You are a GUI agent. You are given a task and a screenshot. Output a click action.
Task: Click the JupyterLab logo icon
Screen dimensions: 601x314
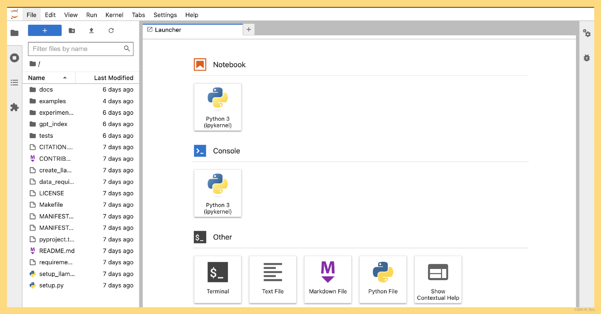pos(14,14)
